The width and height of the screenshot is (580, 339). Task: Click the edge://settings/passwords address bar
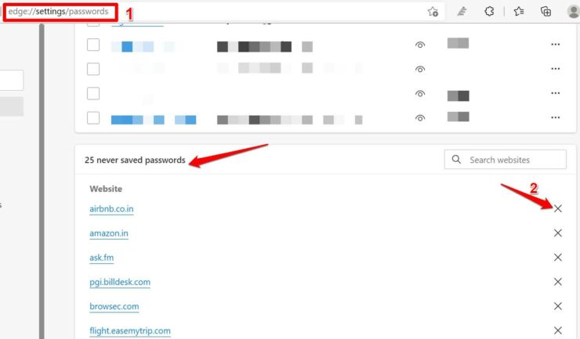click(x=60, y=12)
